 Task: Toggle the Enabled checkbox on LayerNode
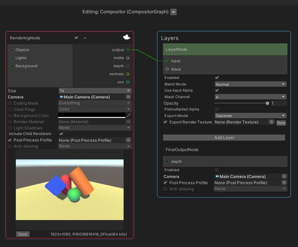(218, 78)
